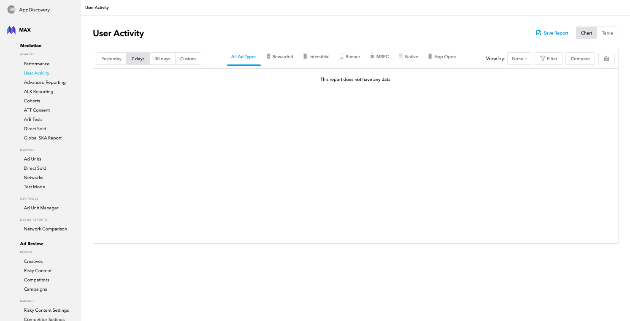This screenshot has width=630, height=321.
Task: Open Custom date range selector
Action: (188, 59)
